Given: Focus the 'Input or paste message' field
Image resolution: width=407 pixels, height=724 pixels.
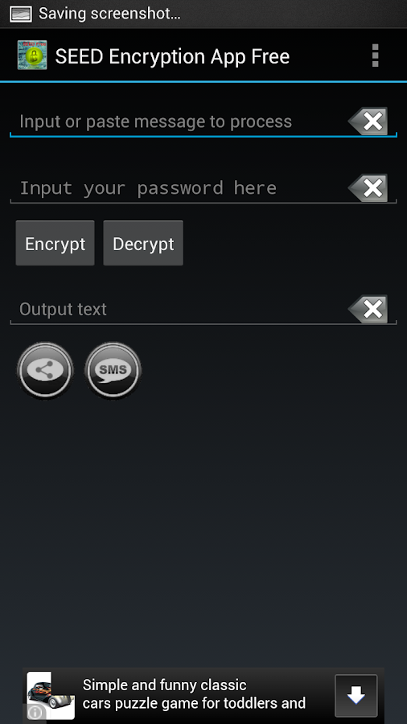Looking at the screenshot, I should 178,121.
